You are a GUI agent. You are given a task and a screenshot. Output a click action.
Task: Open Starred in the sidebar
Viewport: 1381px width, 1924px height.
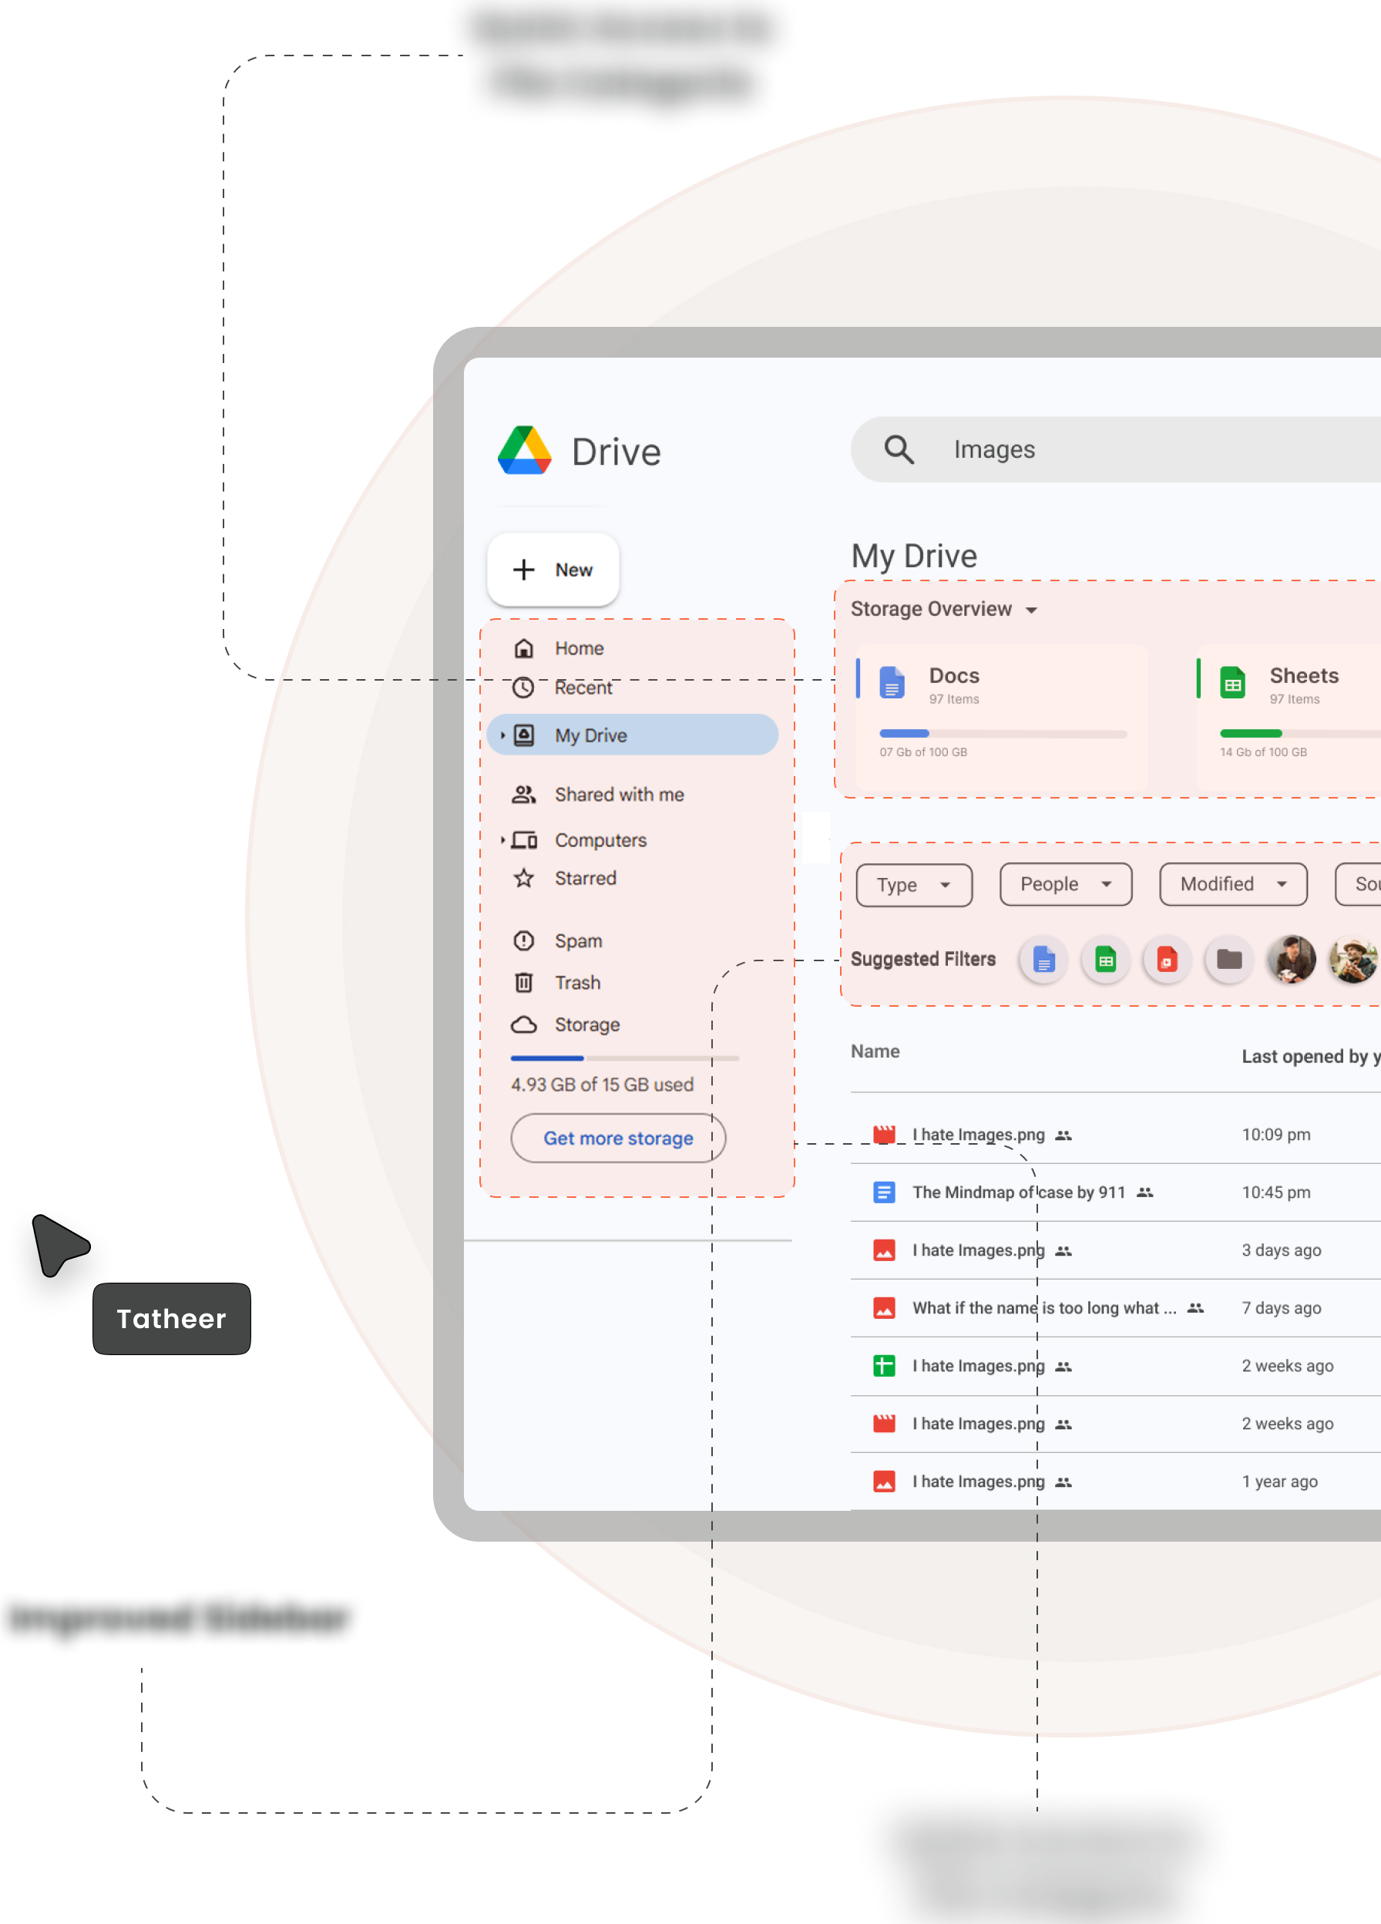coord(586,878)
